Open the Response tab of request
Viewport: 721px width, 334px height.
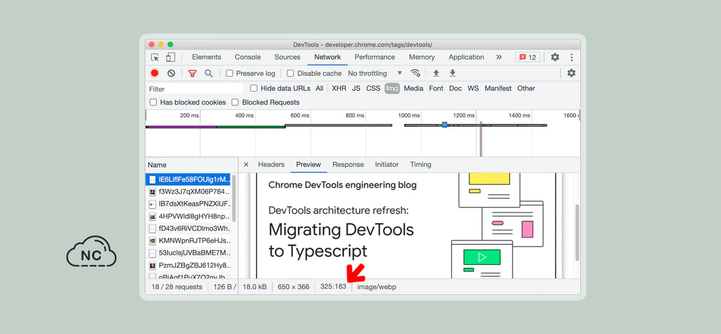(x=348, y=164)
